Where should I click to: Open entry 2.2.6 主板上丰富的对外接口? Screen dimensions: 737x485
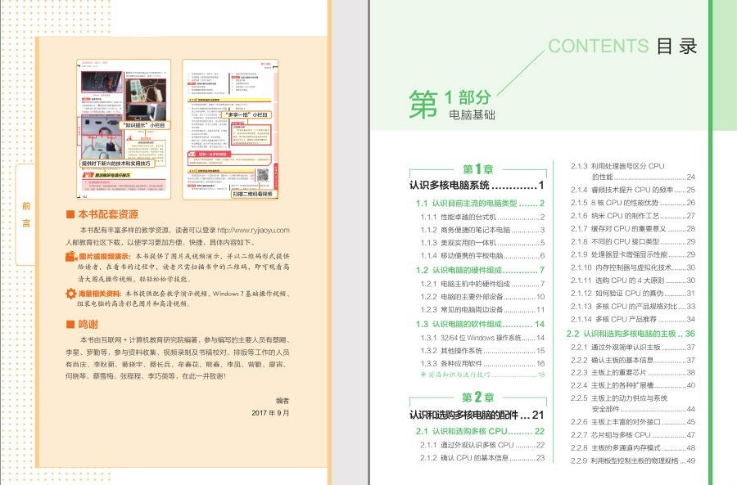pyautogui.click(x=633, y=422)
